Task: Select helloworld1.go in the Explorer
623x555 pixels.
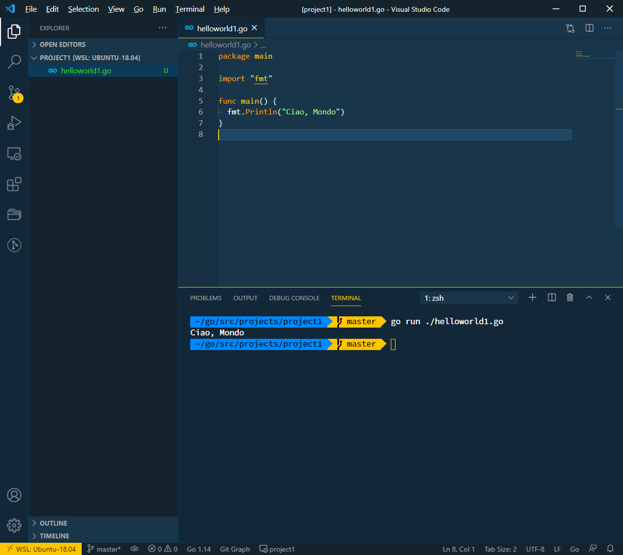Action: click(x=87, y=70)
